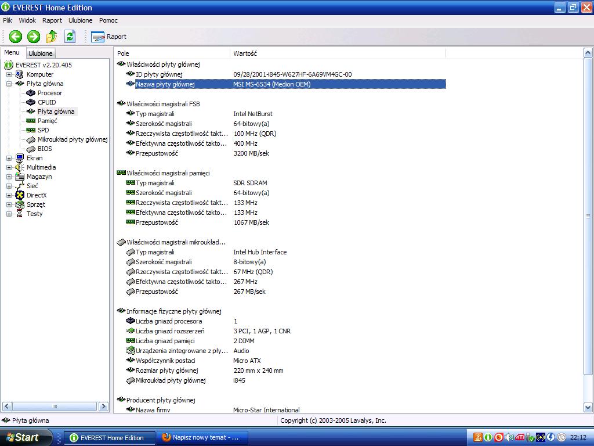Click the Multimedia speaker icon

(x=19, y=167)
